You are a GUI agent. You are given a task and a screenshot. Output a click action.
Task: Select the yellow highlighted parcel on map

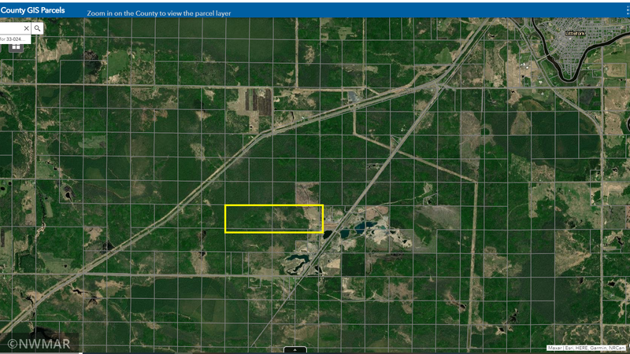[x=274, y=219]
